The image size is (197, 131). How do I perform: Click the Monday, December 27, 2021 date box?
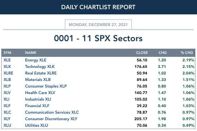(98, 25)
